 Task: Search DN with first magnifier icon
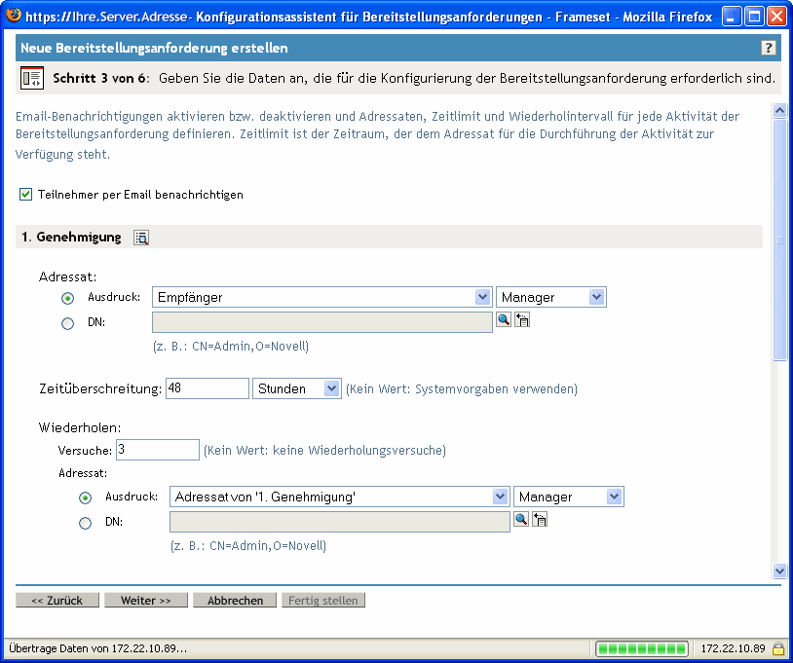point(504,320)
